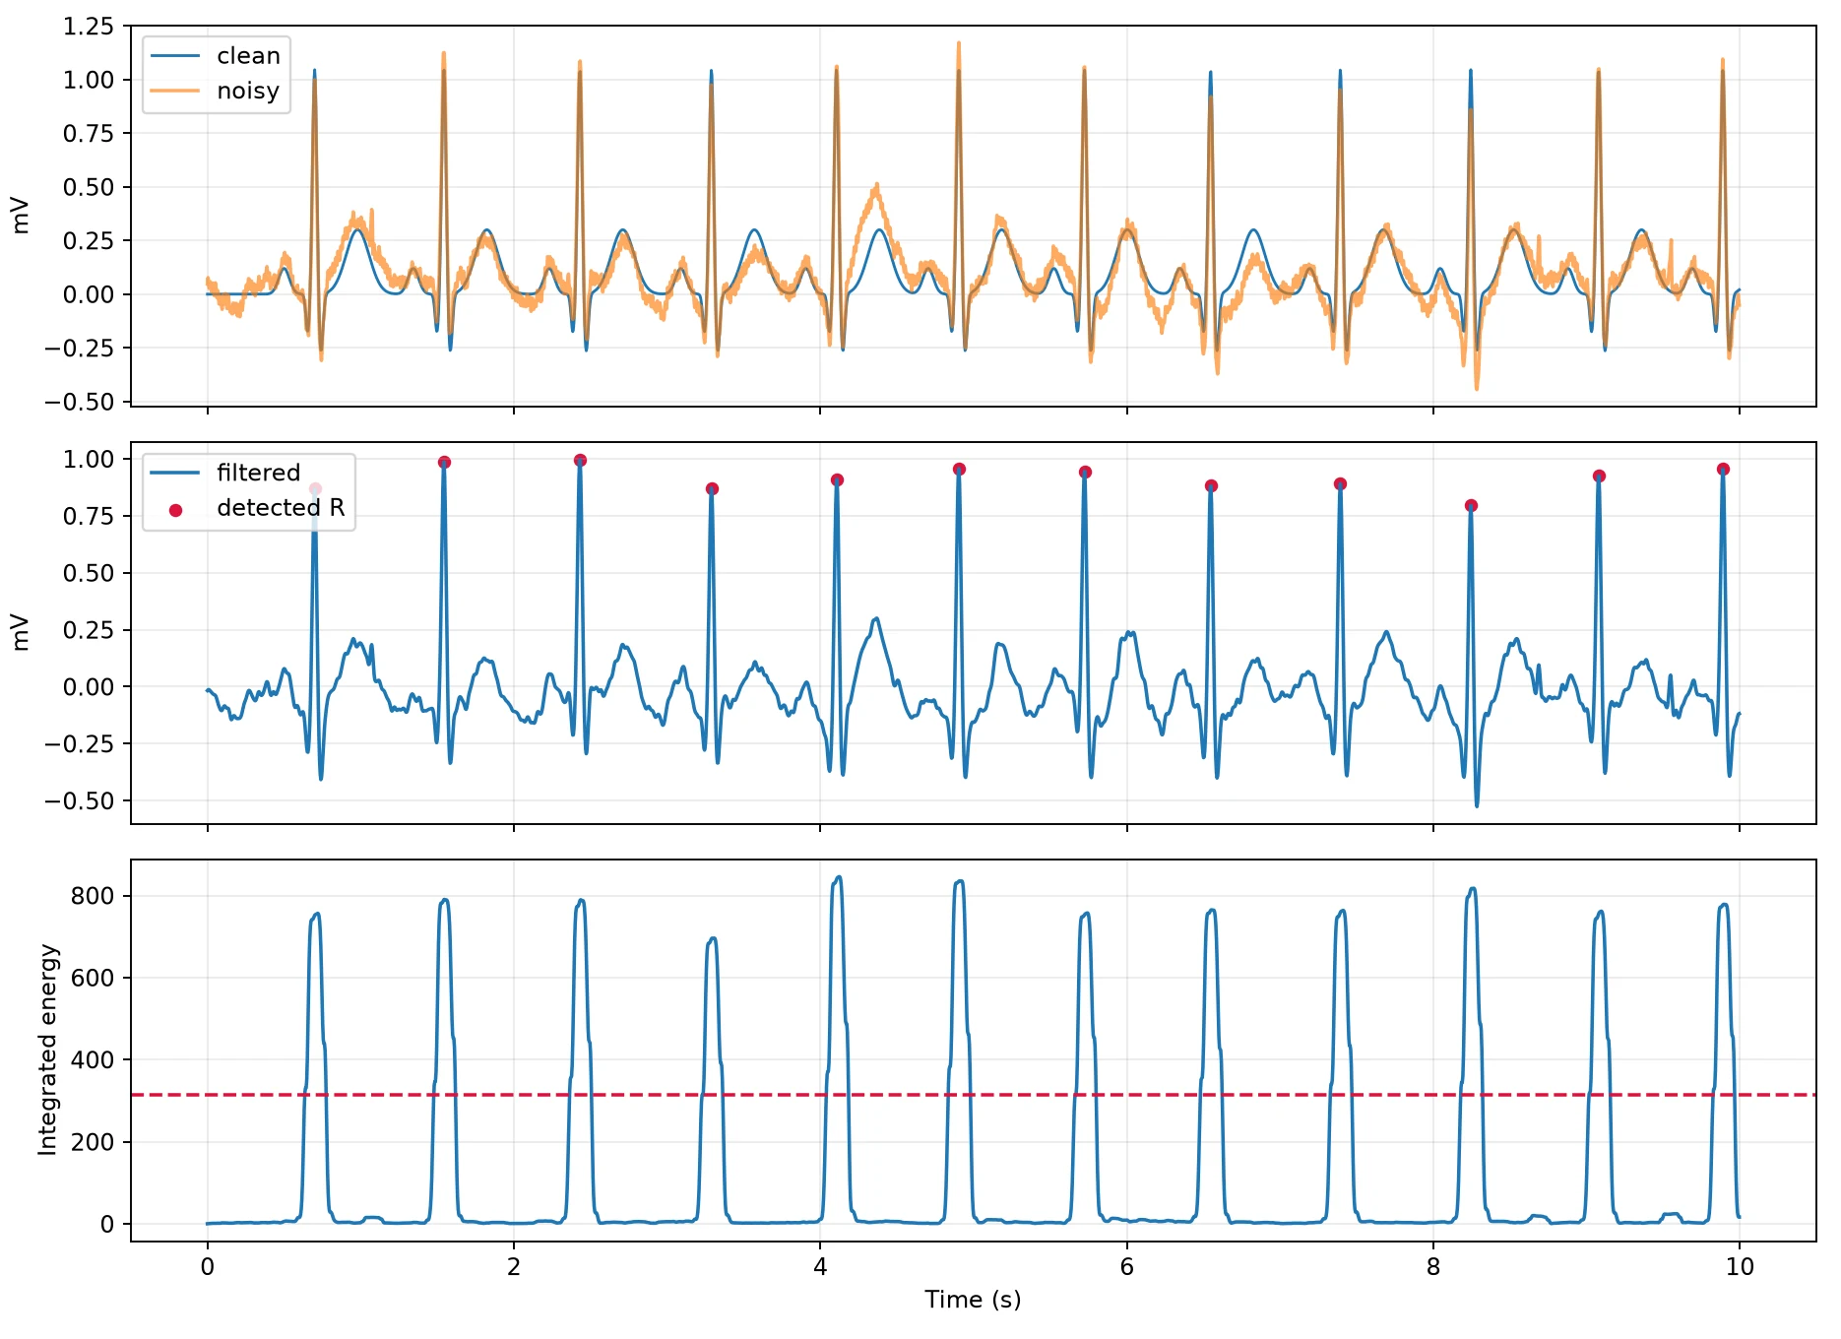Select the detected R marker near 2.4 s
This screenshot has height=1339, width=1841.
click(580, 460)
